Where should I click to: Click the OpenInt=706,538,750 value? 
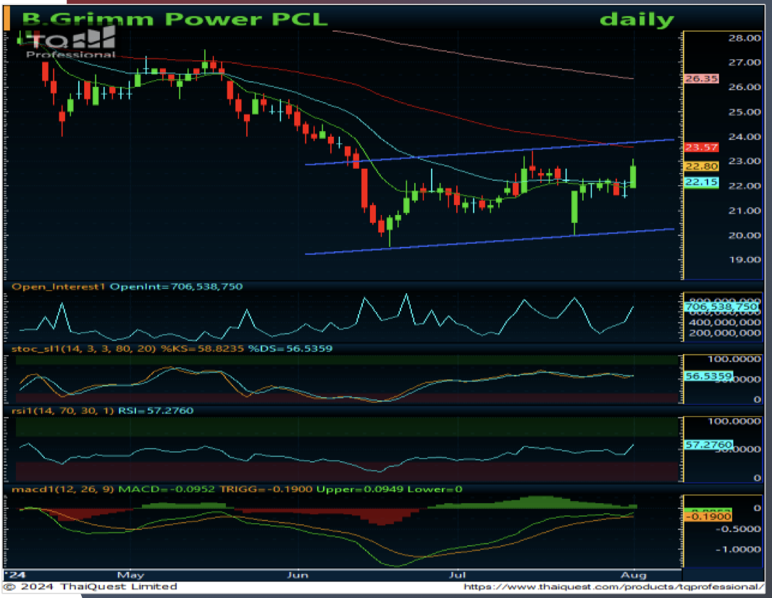[176, 287]
